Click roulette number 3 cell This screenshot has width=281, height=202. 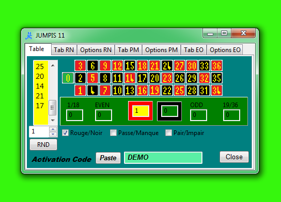[80, 65]
